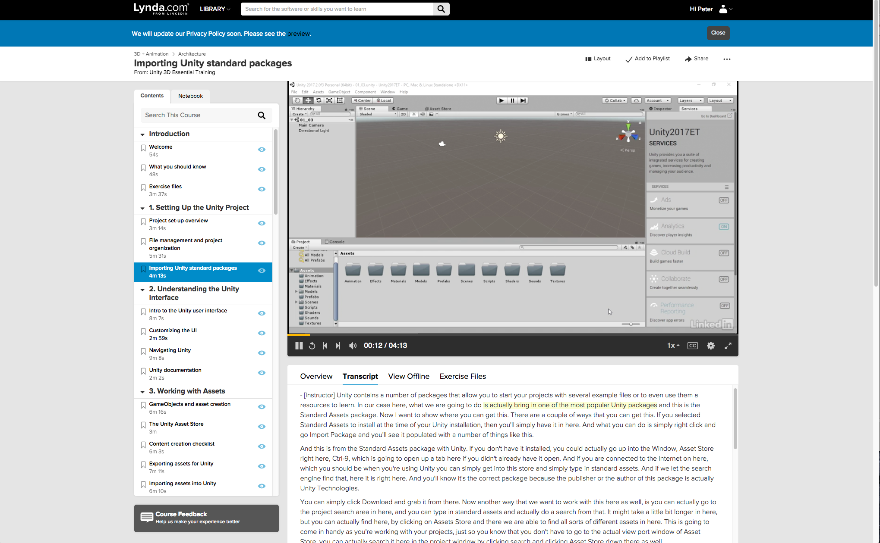Open the LIBRARY dropdown
This screenshot has height=543, width=880.
tap(215, 9)
